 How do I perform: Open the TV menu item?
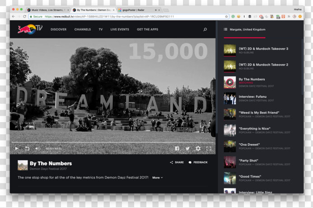pyautogui.click(x=101, y=29)
